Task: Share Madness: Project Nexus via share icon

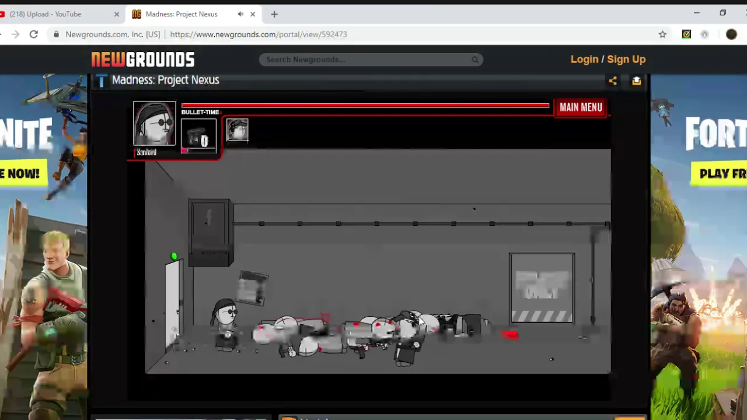Action: pos(613,81)
